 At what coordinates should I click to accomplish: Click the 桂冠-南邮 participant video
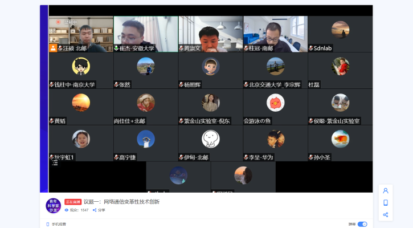275,33
